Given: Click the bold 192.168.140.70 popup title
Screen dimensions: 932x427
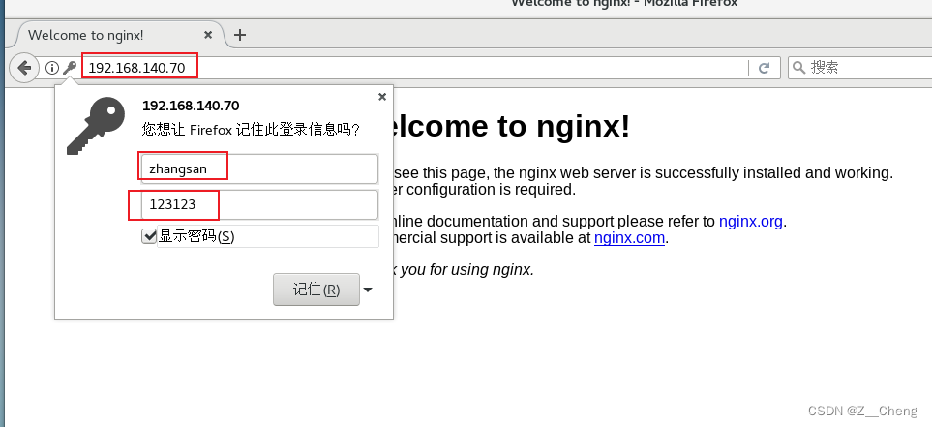Looking at the screenshot, I should (x=191, y=106).
